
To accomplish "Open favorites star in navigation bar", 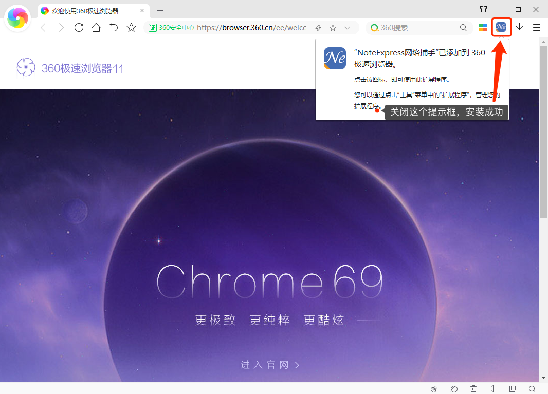I will [132, 28].
